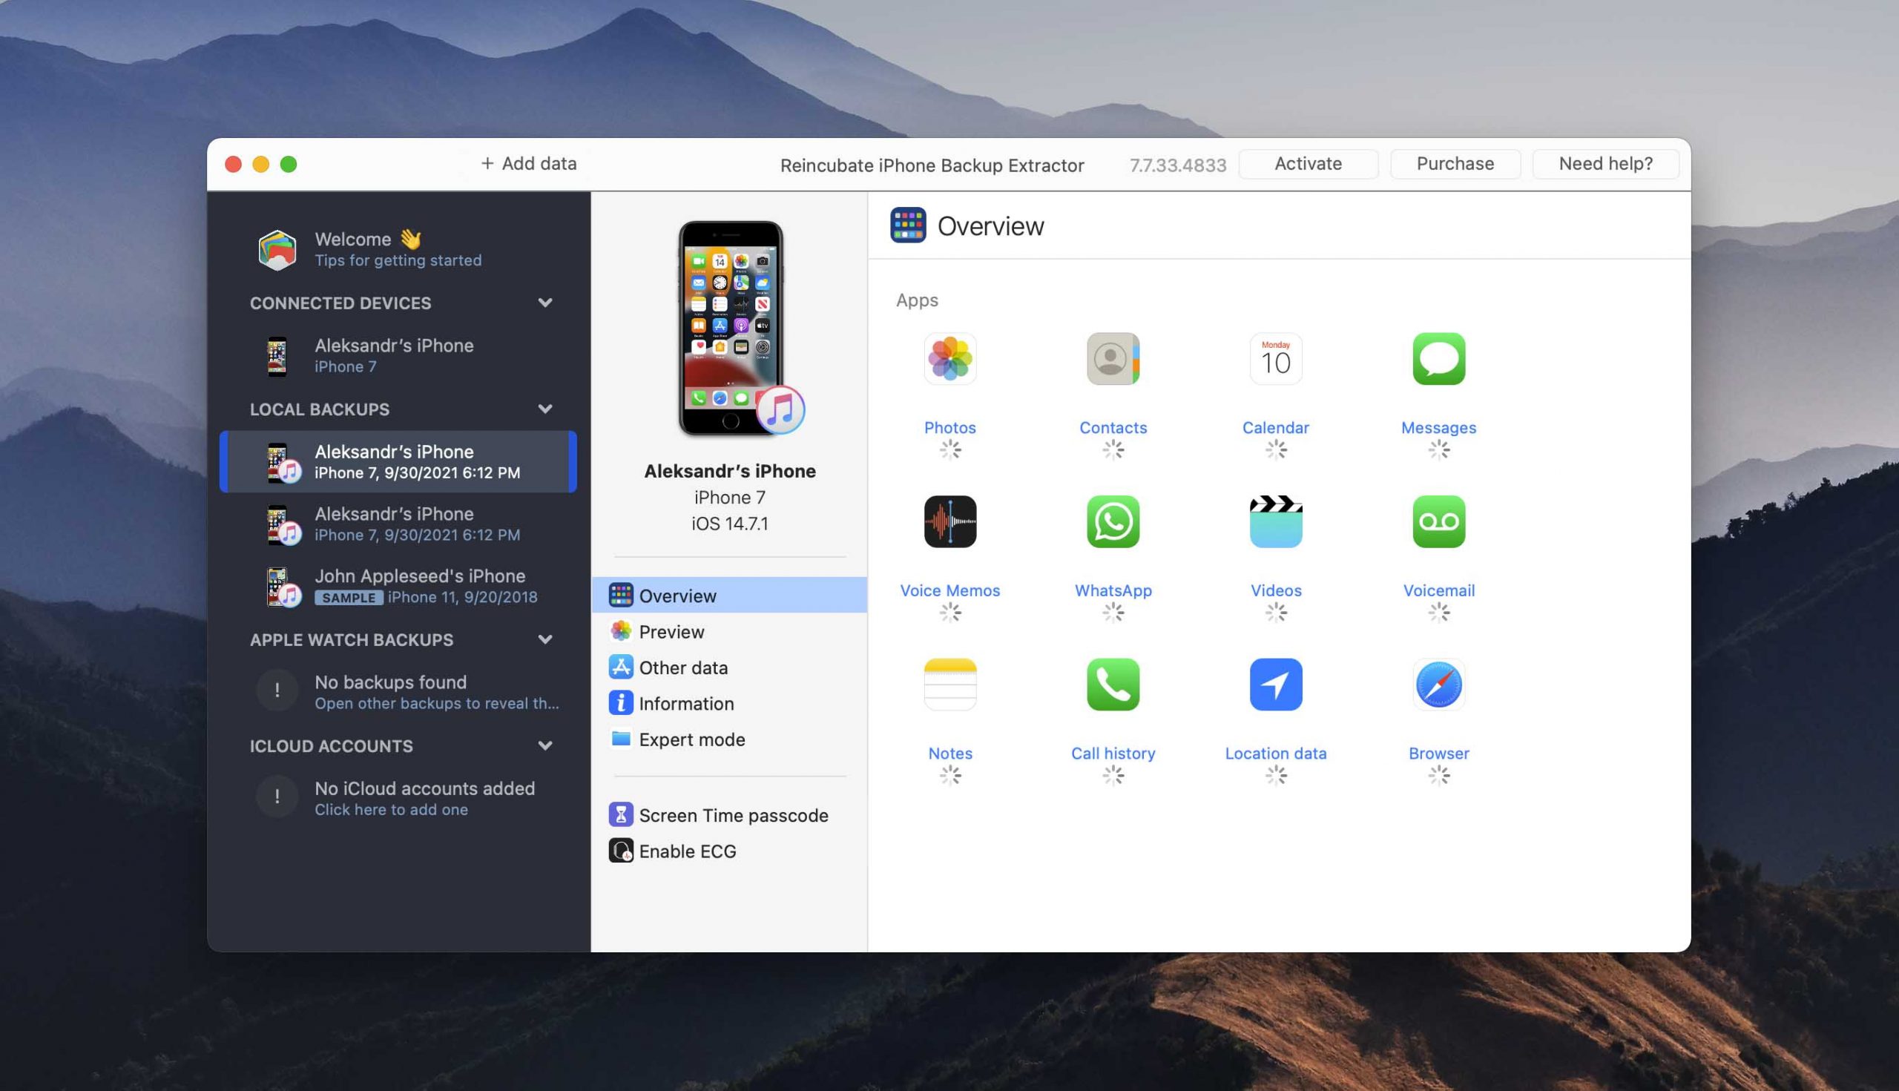
Task: Open the Messages app icon
Action: click(x=1438, y=358)
